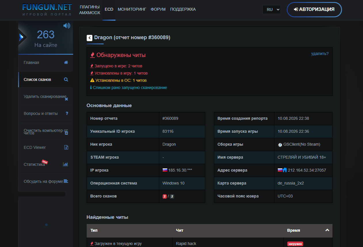Click the Rapid hack cheat name
The image size is (363, 247).
tap(186, 244)
